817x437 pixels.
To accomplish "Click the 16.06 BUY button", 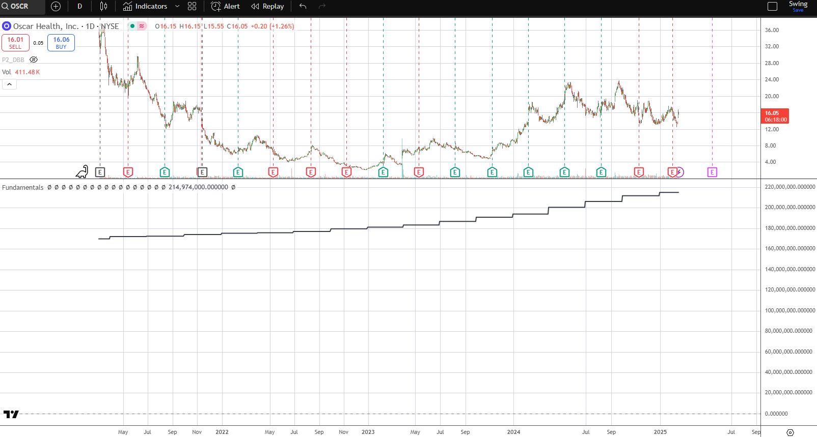I will point(61,43).
